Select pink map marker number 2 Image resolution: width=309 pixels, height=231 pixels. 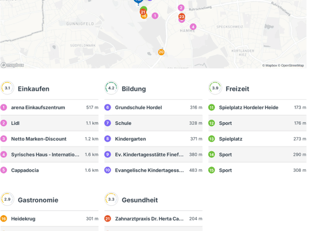click(181, 8)
